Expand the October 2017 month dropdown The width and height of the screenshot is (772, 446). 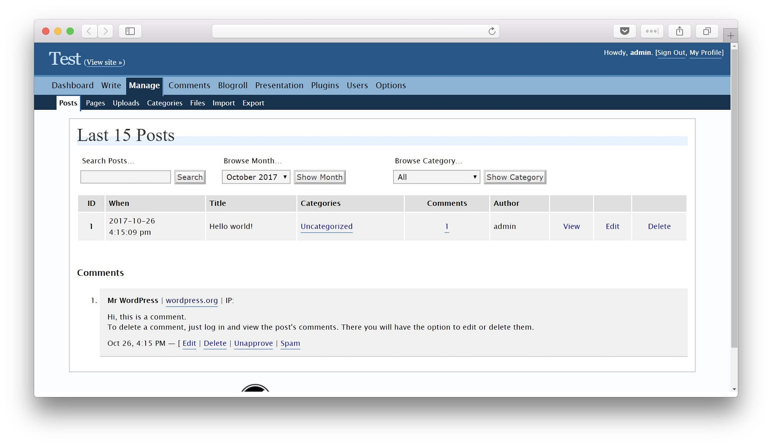coord(256,177)
